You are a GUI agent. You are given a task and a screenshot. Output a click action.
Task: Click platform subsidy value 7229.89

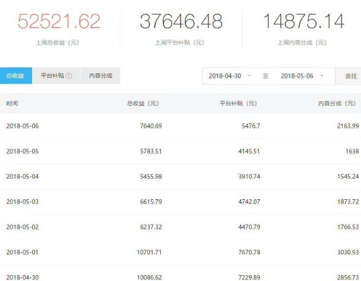pyautogui.click(x=250, y=278)
